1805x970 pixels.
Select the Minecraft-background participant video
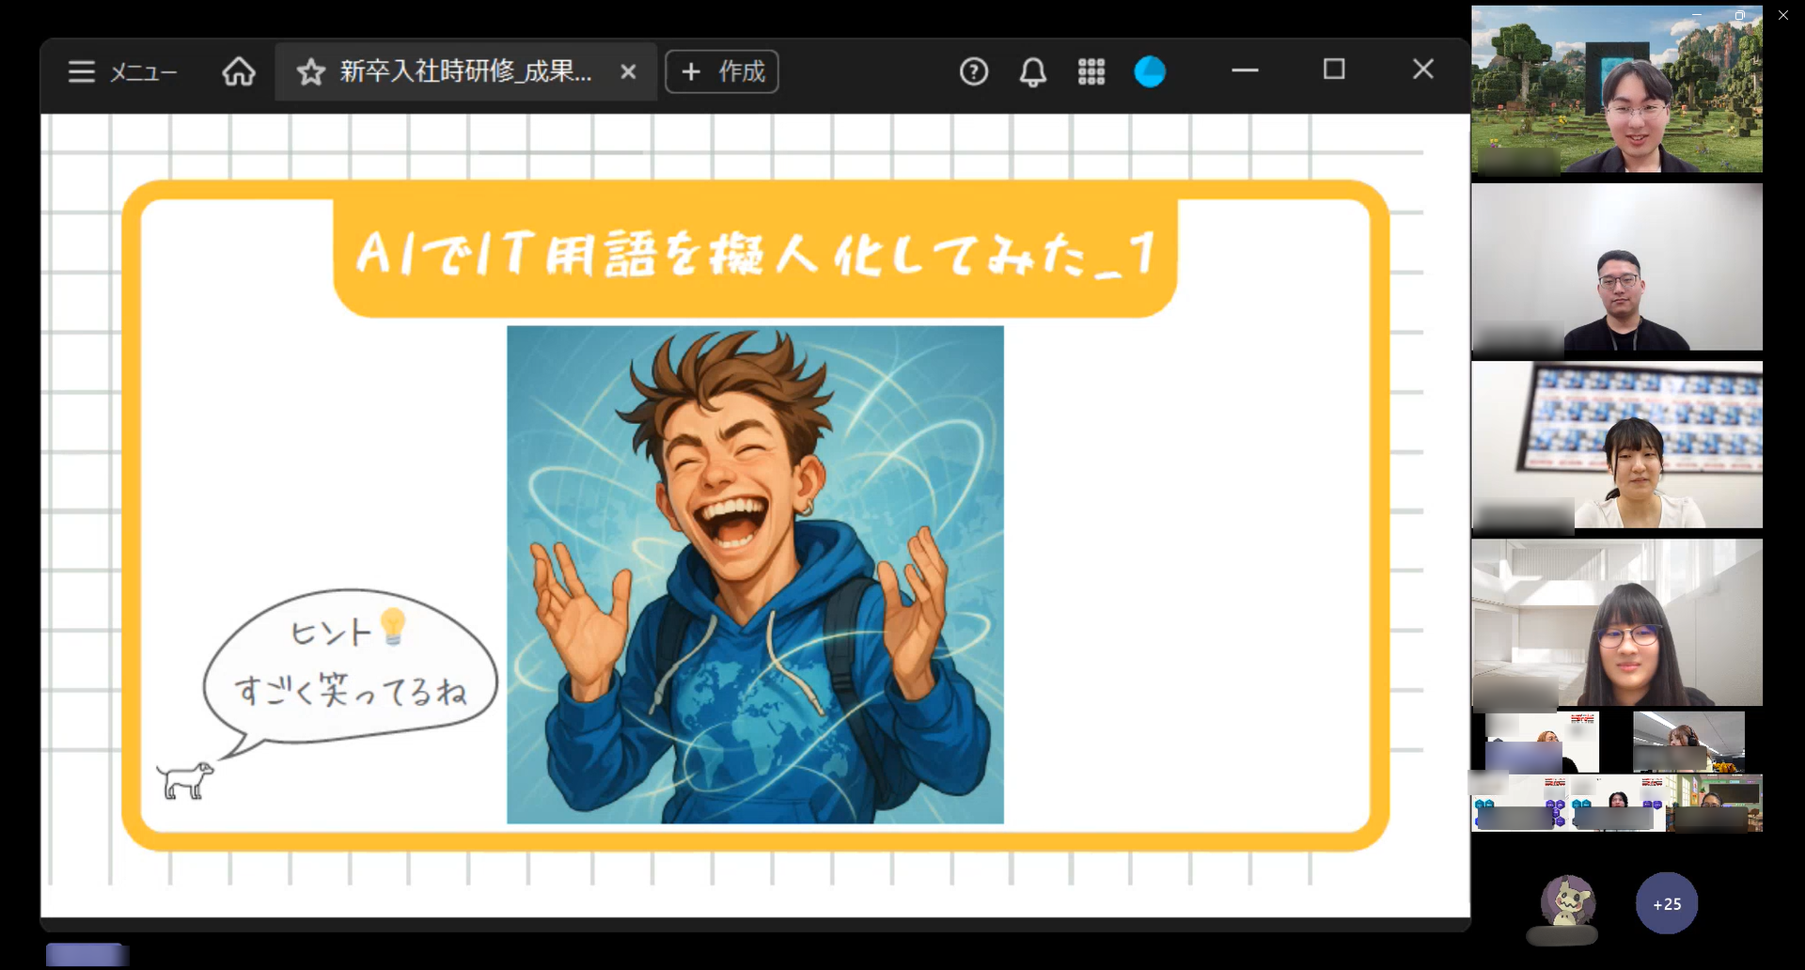click(1617, 89)
